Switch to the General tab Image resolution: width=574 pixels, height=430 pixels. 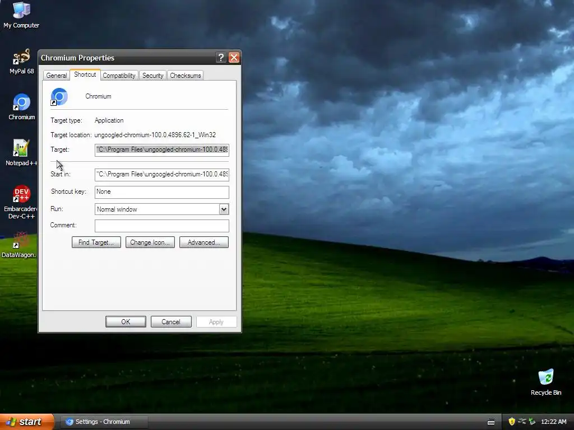(x=57, y=76)
